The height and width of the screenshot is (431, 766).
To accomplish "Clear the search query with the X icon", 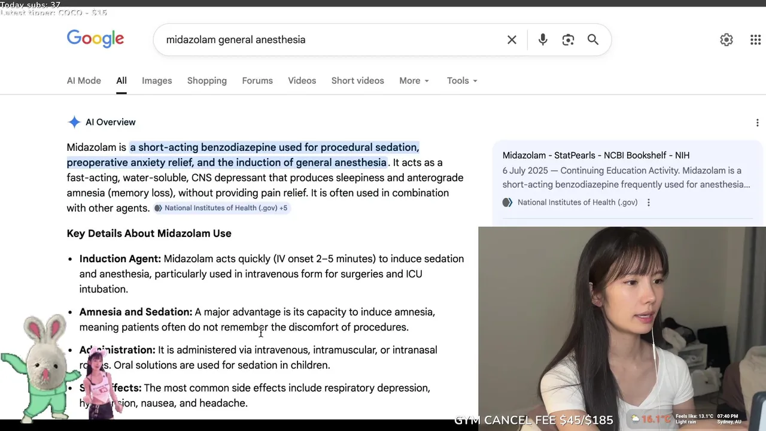I will pos(512,40).
